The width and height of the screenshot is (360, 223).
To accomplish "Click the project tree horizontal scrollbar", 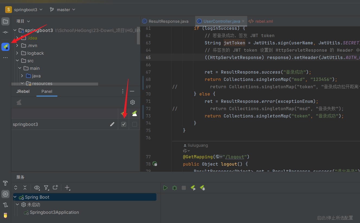I will tap(55, 84).
